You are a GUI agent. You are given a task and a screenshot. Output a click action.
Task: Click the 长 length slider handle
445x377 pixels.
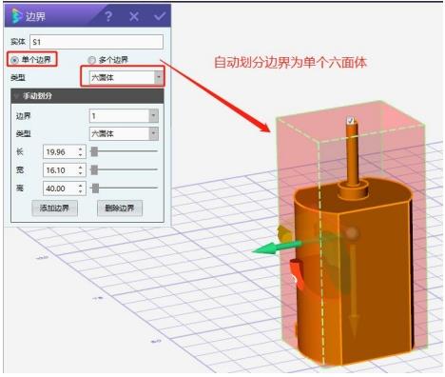[x=94, y=151]
